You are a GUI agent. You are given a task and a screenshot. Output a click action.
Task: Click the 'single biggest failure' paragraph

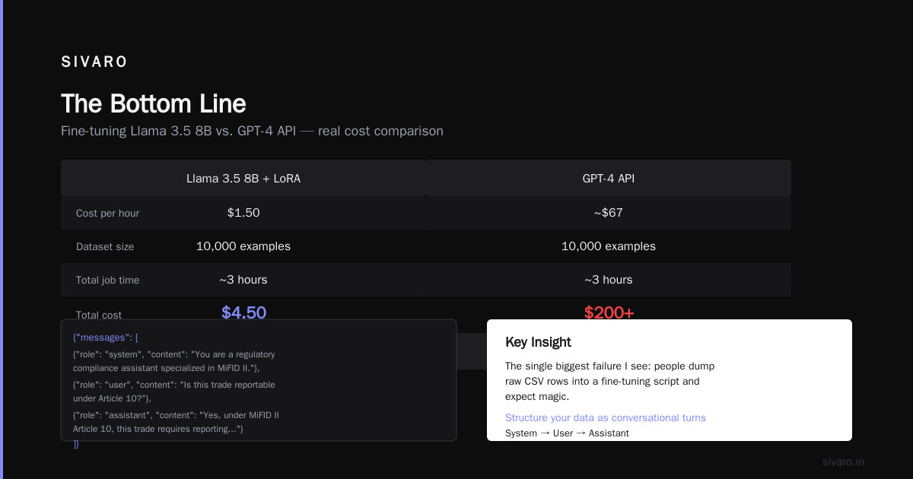[x=610, y=381]
